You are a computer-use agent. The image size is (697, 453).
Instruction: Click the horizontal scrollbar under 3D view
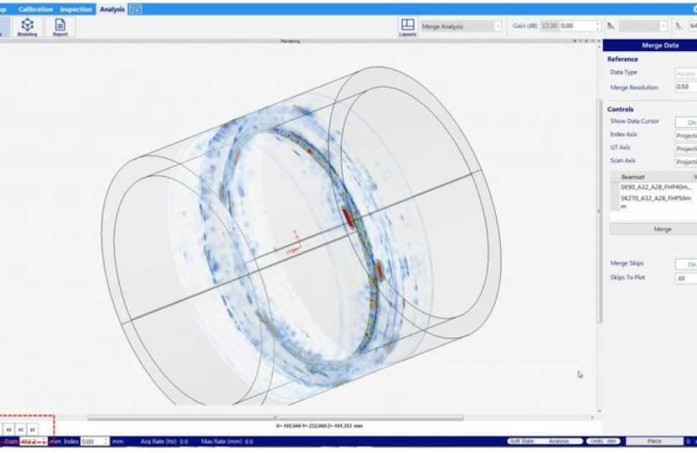(275, 417)
